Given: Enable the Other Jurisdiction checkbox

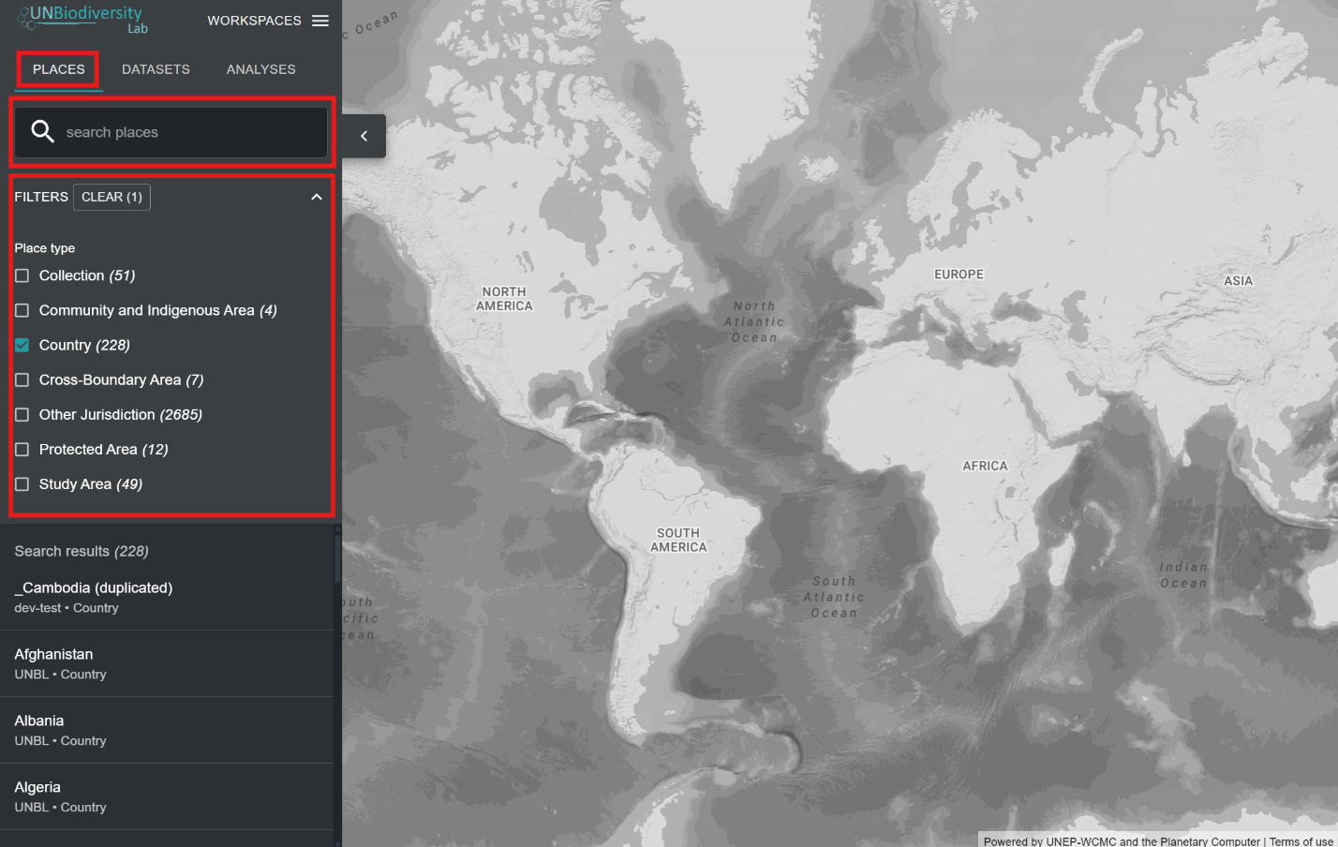Looking at the screenshot, I should click(22, 414).
